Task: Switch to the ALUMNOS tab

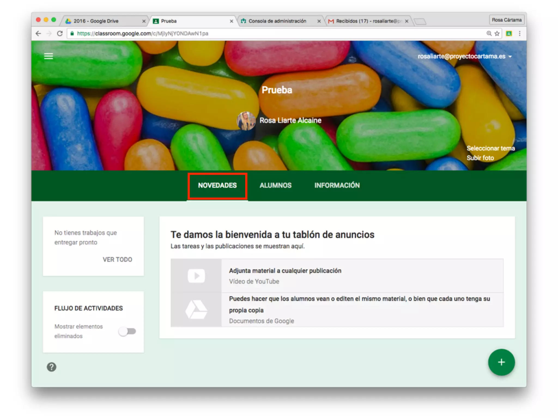Action: (275, 185)
